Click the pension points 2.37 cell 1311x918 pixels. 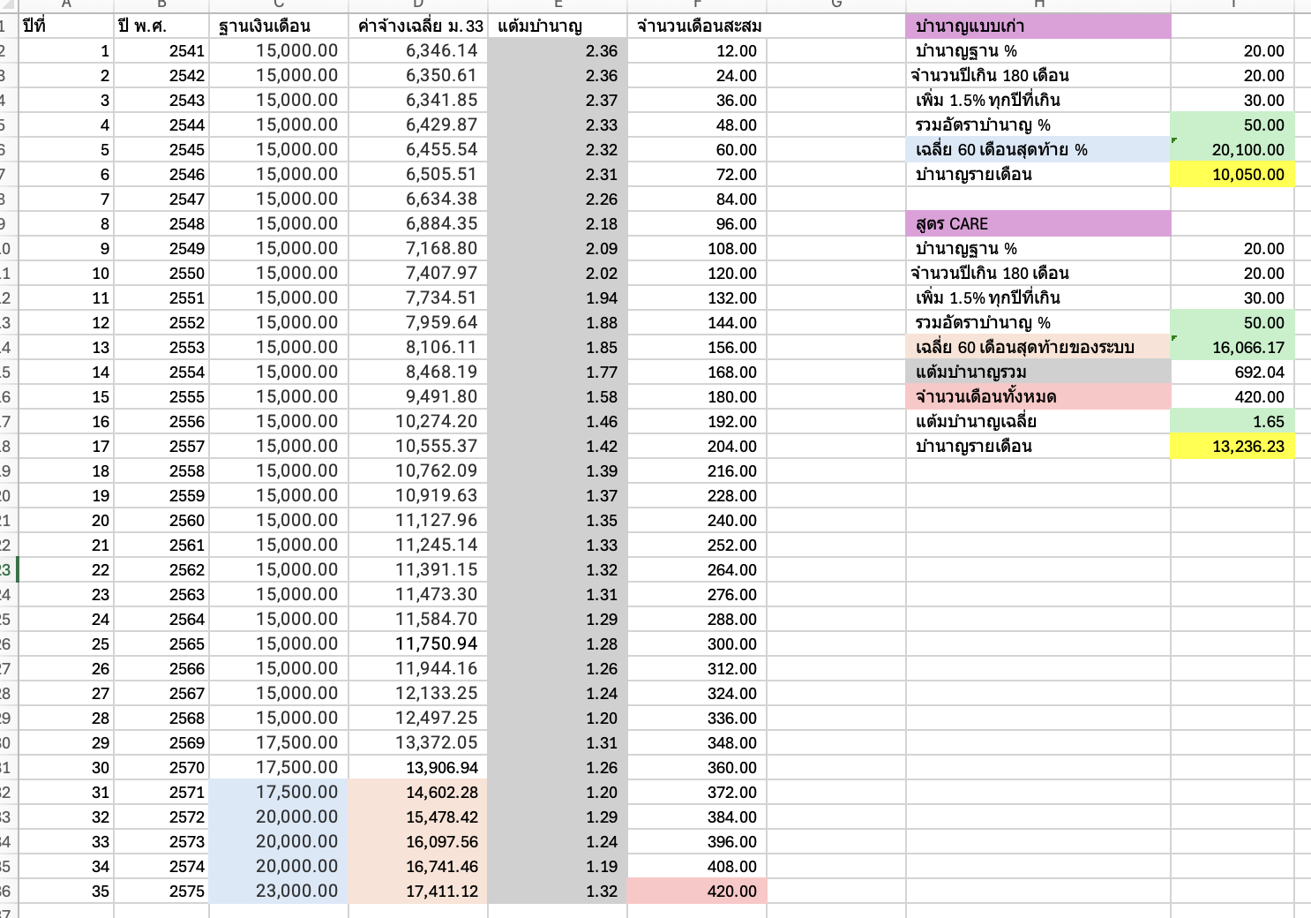tap(558, 100)
